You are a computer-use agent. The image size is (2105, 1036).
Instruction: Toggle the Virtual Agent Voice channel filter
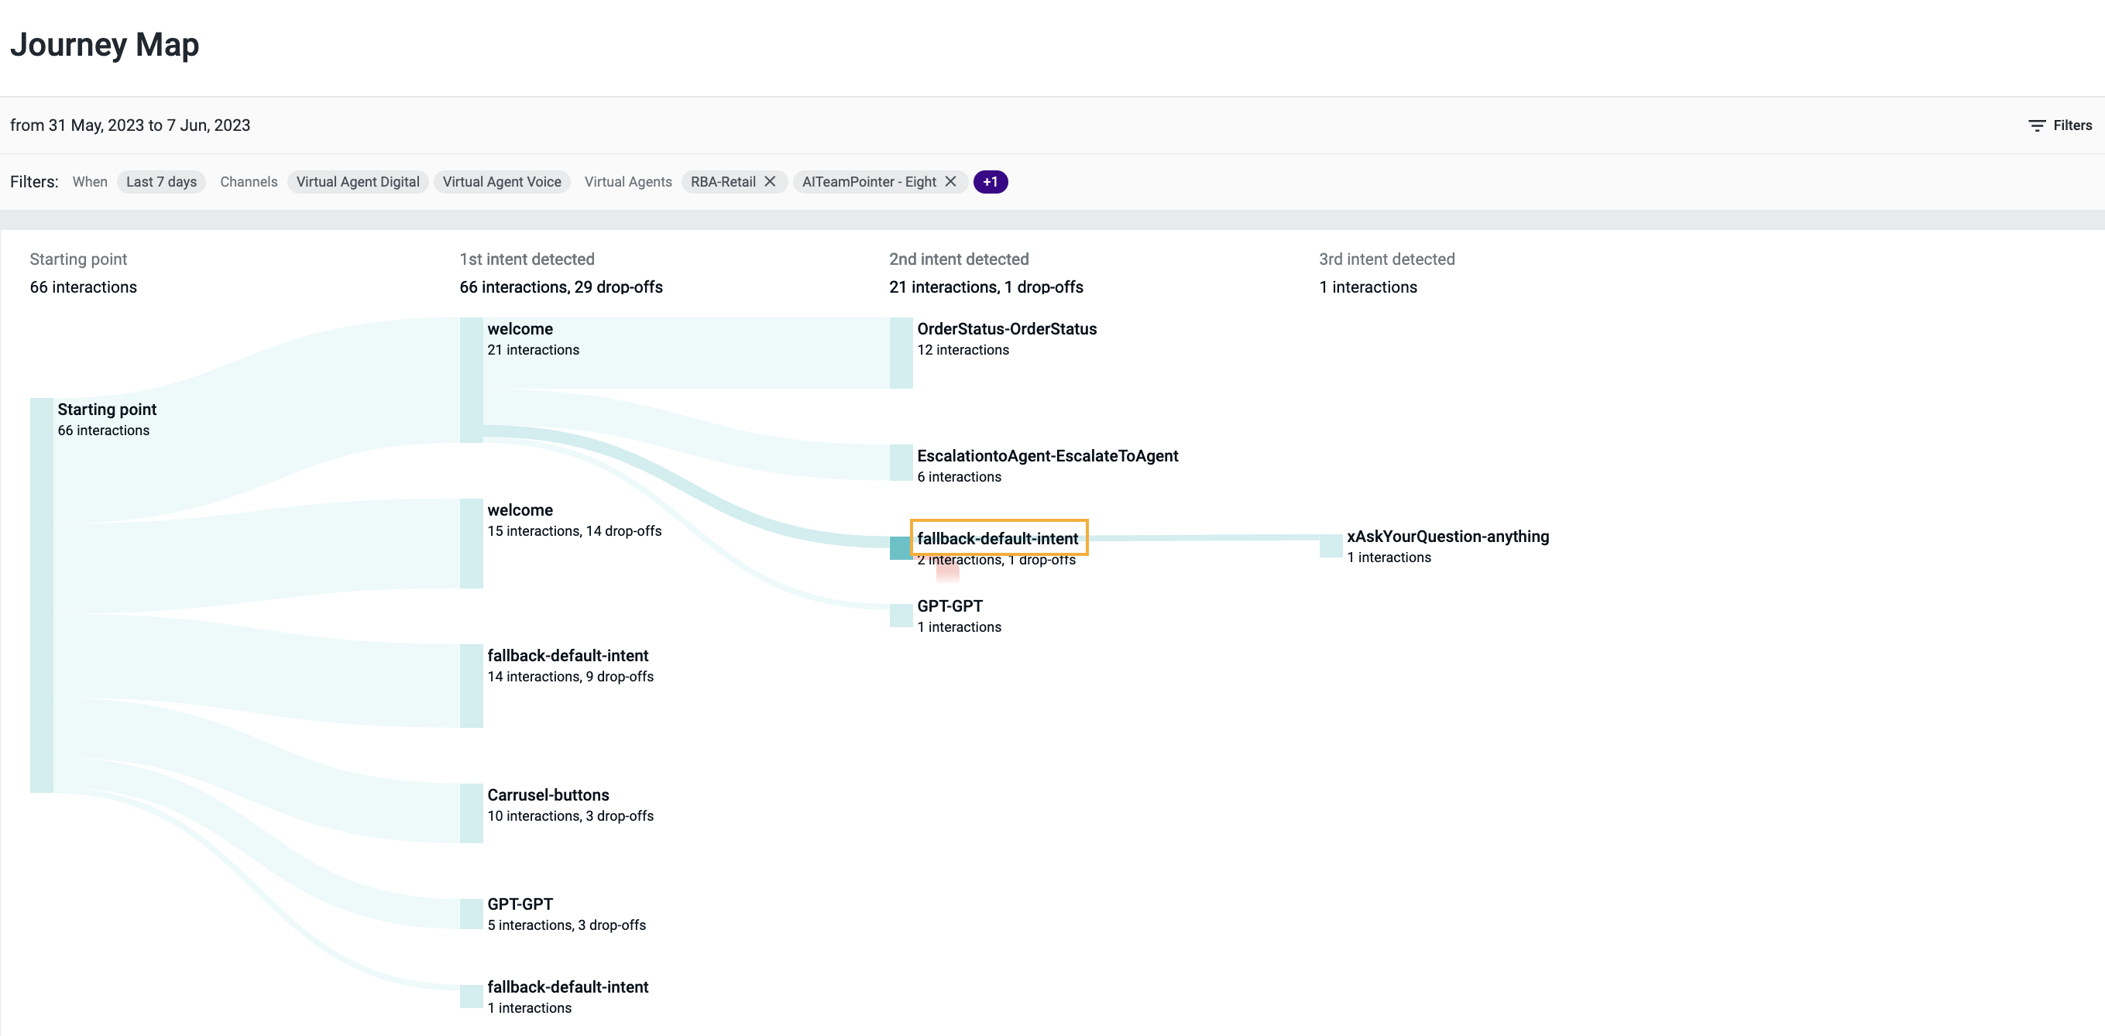coord(502,181)
